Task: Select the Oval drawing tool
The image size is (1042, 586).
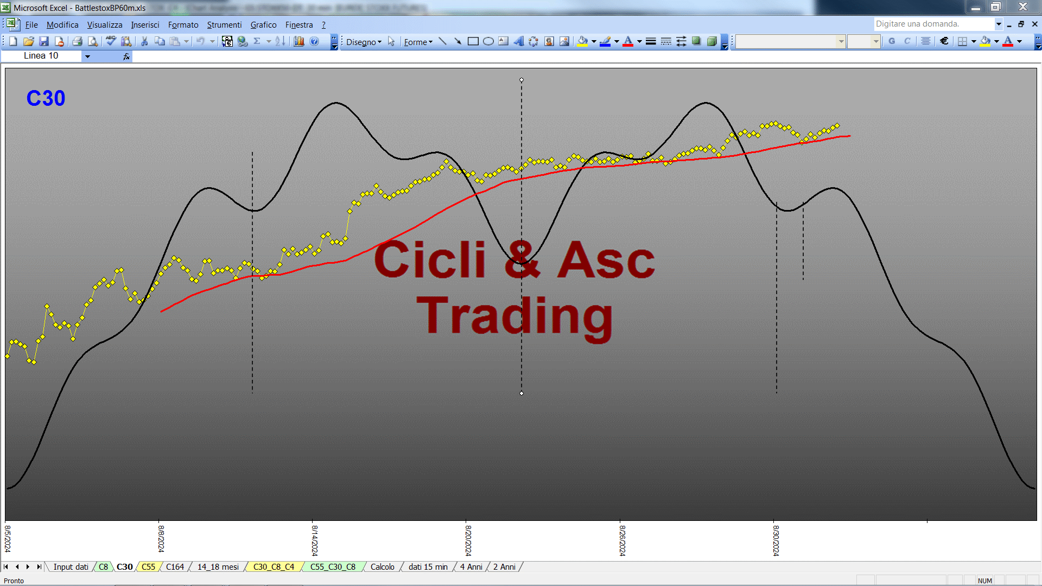Action: pyautogui.click(x=488, y=42)
